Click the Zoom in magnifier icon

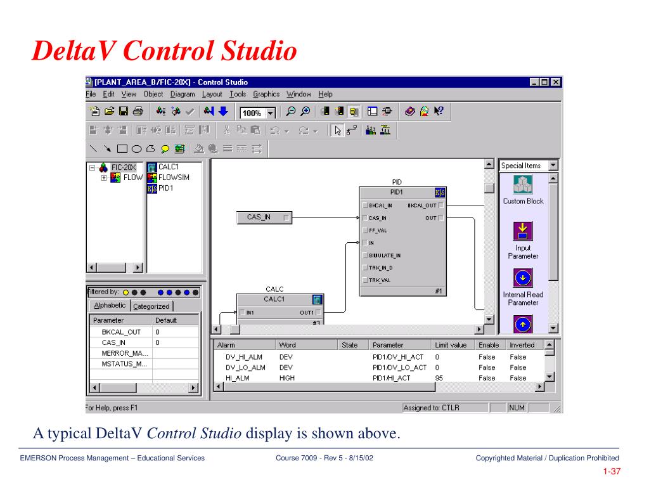(x=305, y=111)
